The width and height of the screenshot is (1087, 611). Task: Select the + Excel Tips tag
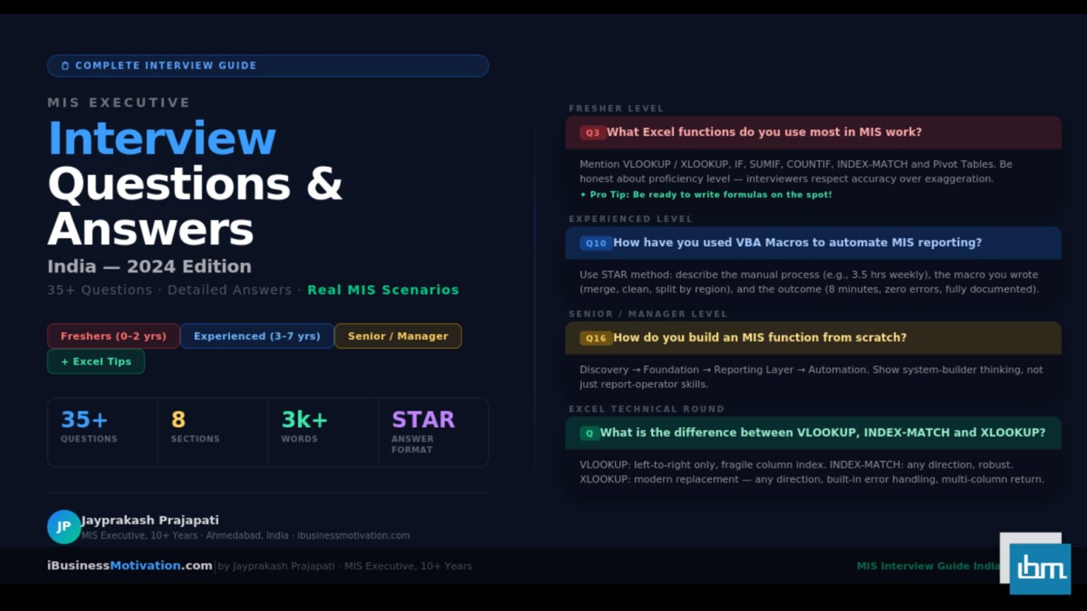click(x=96, y=361)
